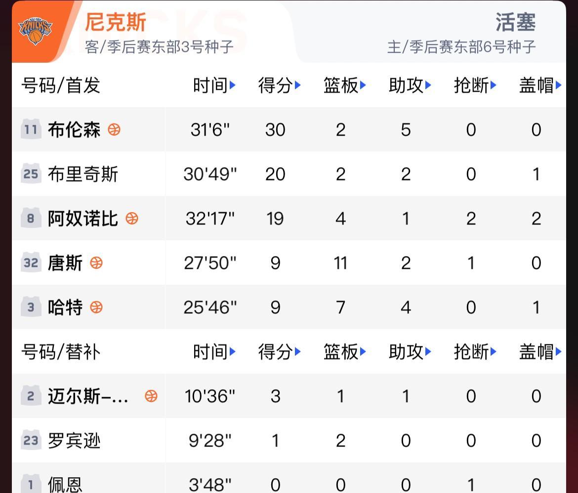Select 阿奴诺比's time 32'17"

pyautogui.click(x=210, y=218)
